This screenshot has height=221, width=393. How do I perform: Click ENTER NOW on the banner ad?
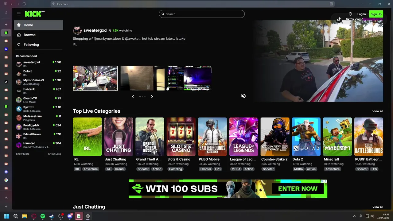[298, 189]
